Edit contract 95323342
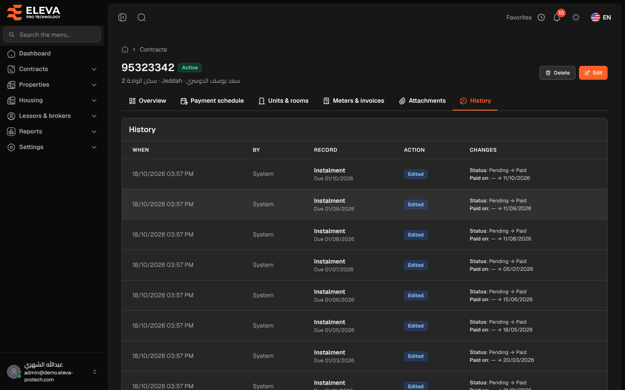Screen dimensions: 625x390 pyautogui.click(x=593, y=73)
